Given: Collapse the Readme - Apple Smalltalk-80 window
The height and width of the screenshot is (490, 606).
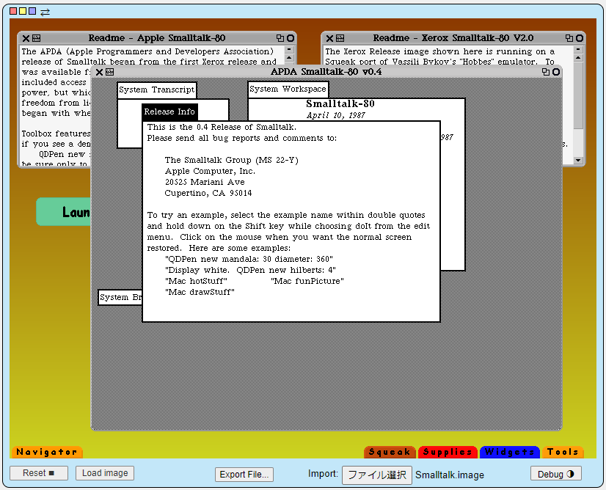Looking at the screenshot, I should [x=291, y=38].
